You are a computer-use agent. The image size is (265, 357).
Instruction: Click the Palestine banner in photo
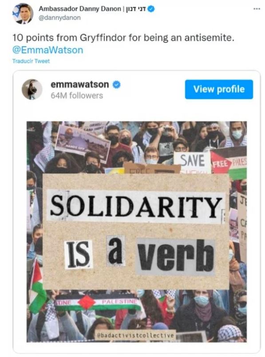tap(98, 303)
